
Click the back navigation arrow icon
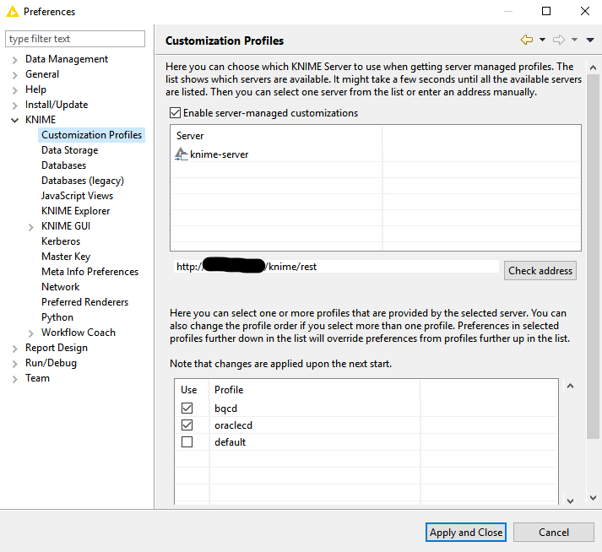[x=526, y=40]
